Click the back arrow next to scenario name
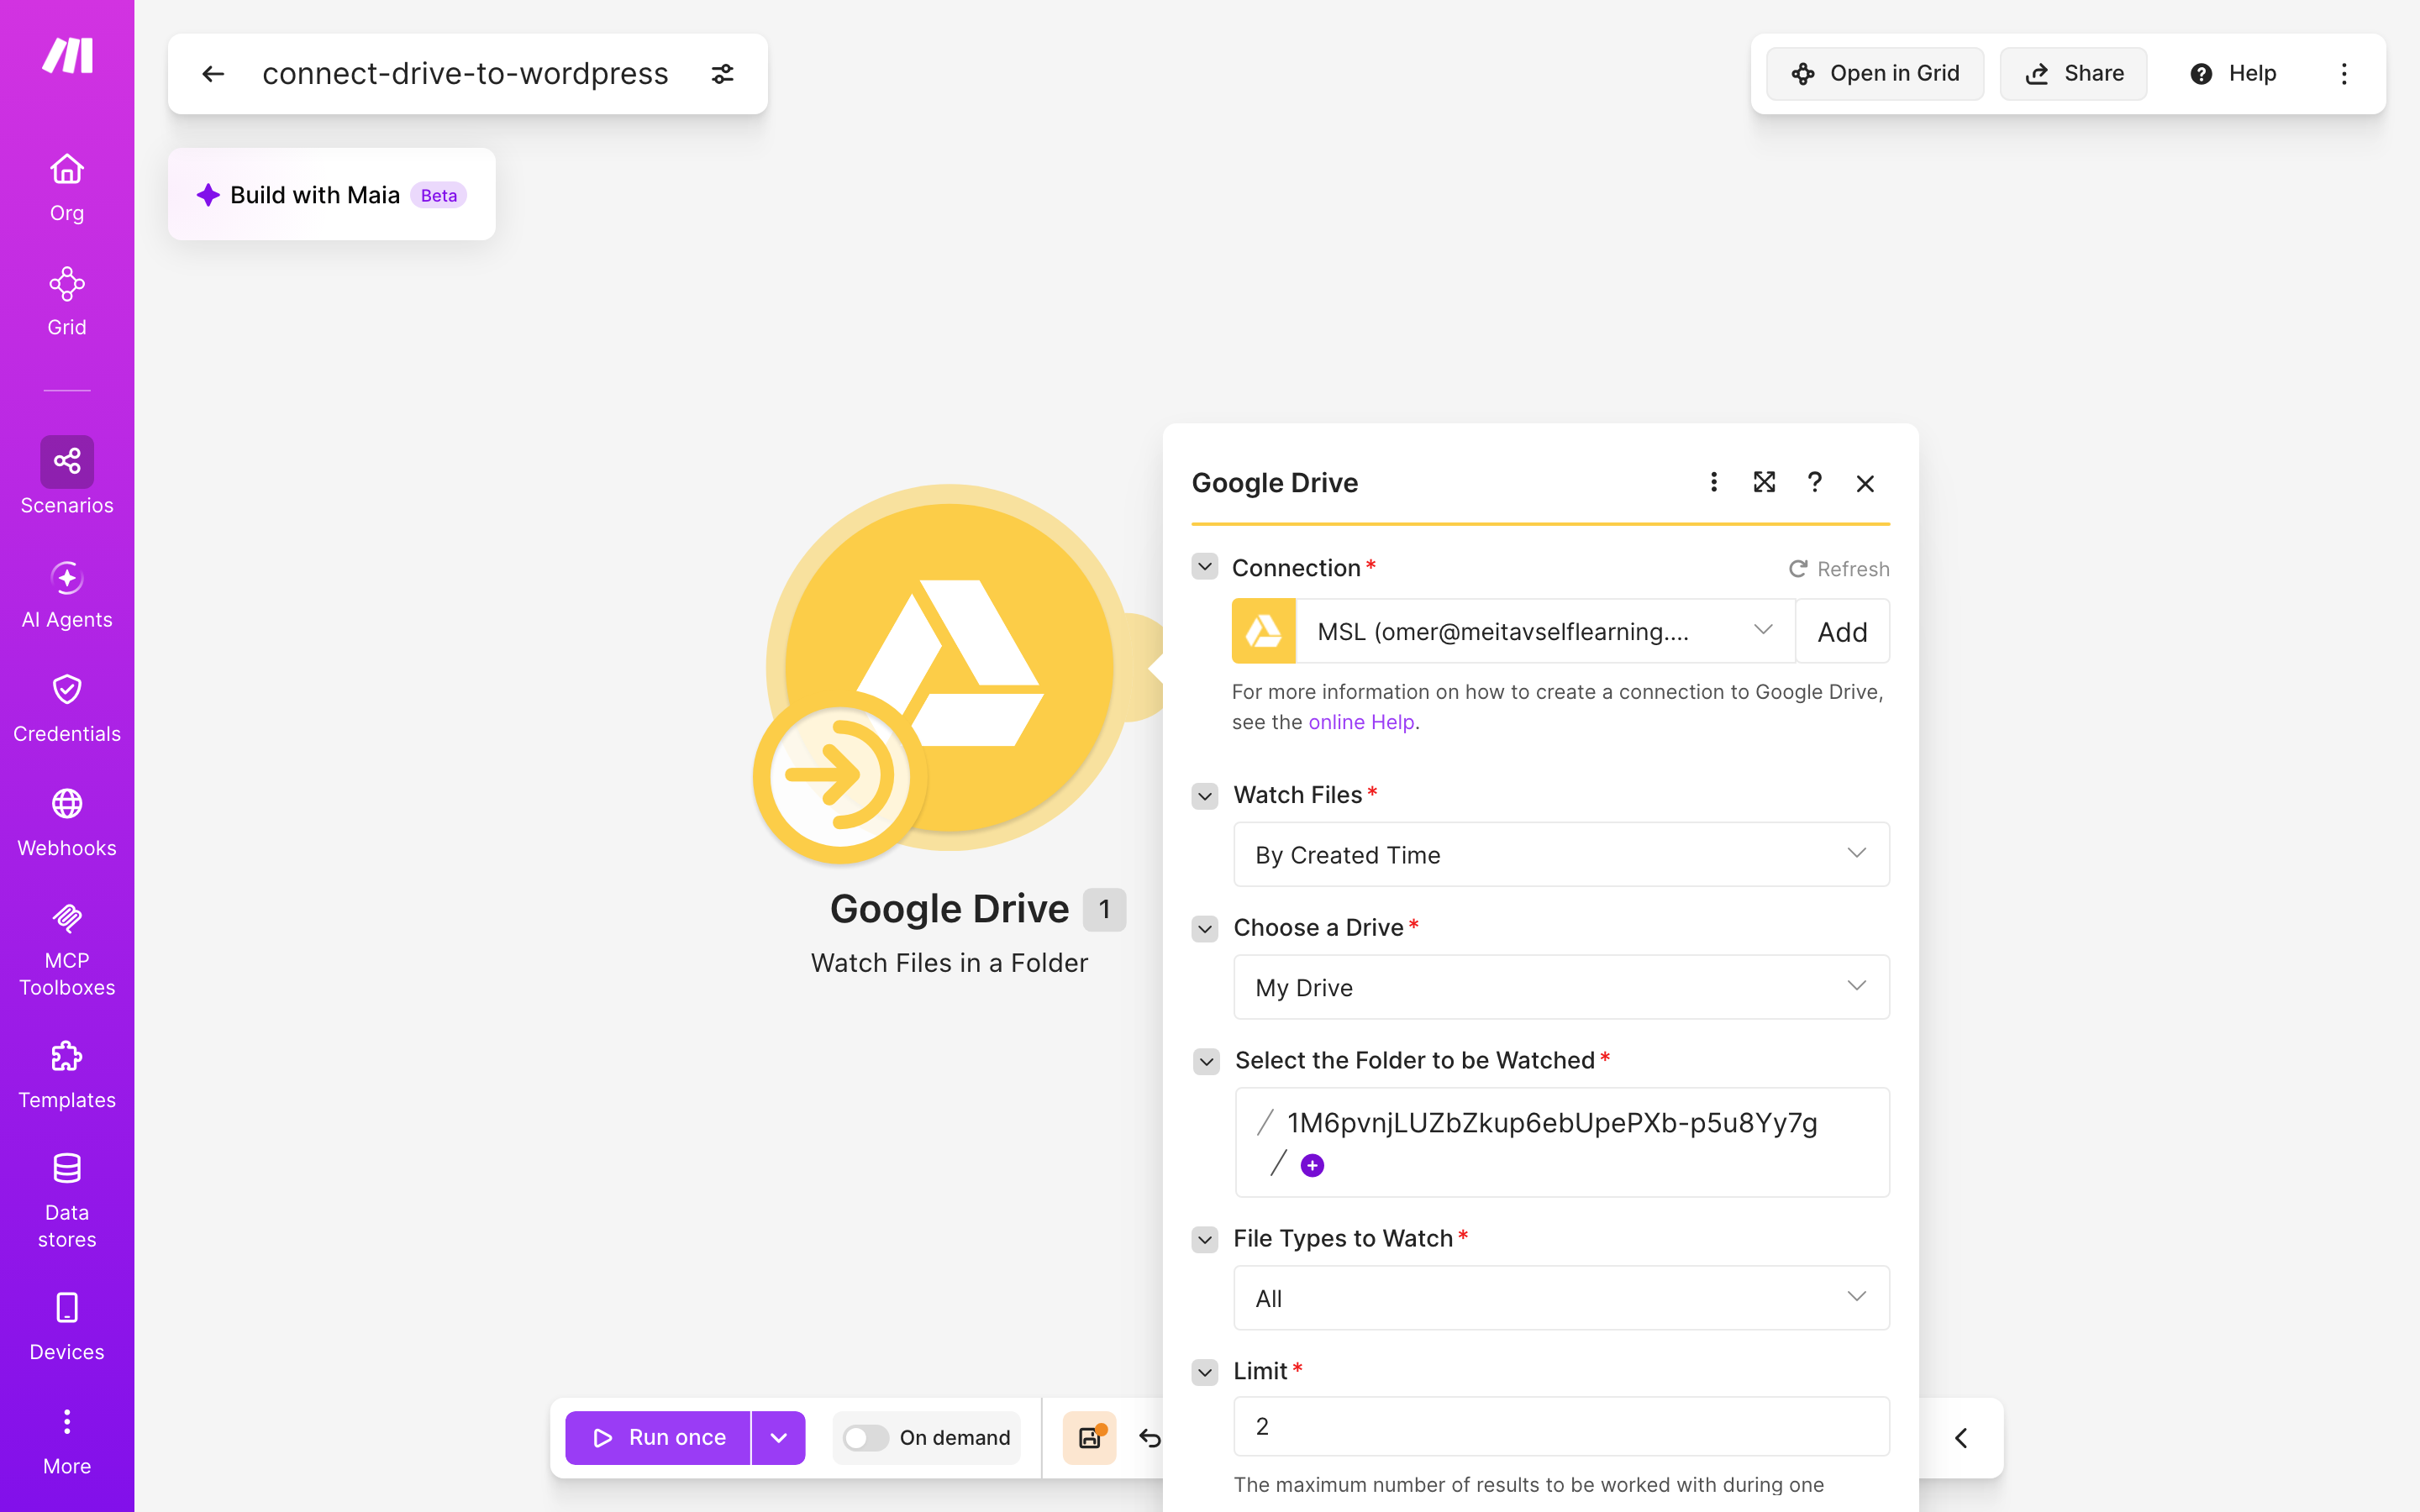This screenshot has width=2420, height=1512. (x=213, y=74)
